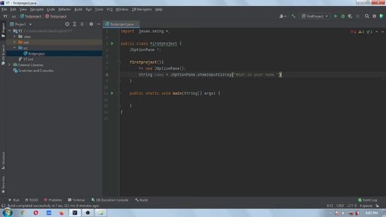Toggle DB Browser side tool window
386x217 pixels.
(x=3, y=55)
